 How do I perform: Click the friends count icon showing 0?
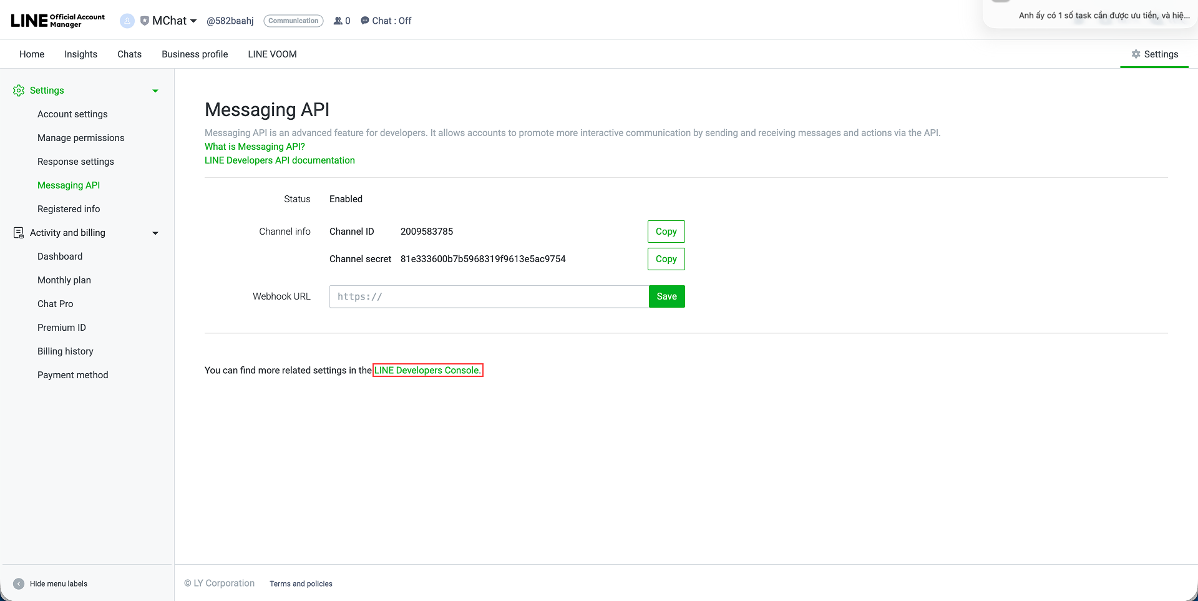click(x=338, y=21)
